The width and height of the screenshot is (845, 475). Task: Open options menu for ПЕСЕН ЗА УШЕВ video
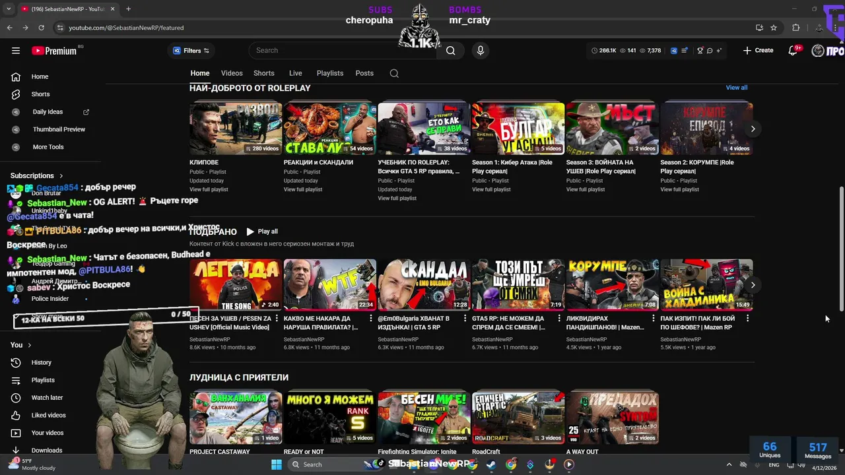[x=277, y=318]
